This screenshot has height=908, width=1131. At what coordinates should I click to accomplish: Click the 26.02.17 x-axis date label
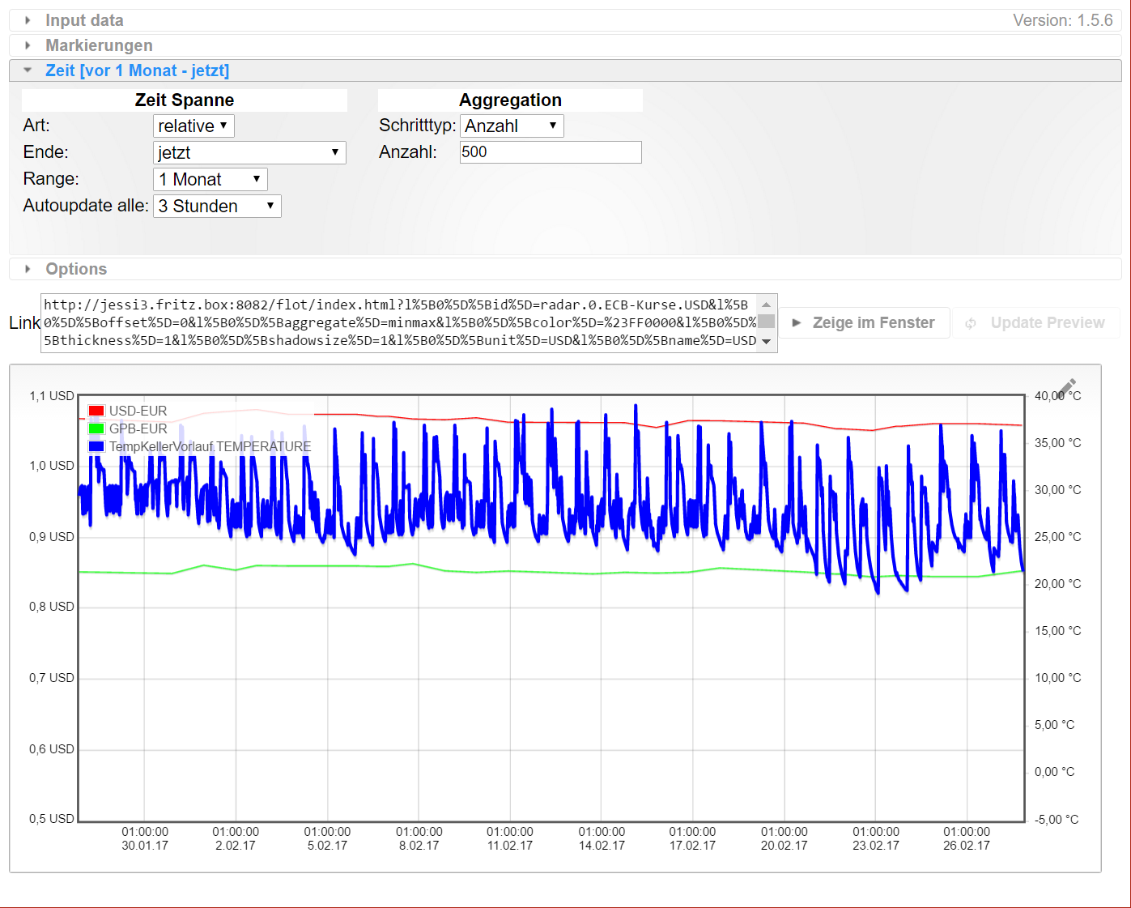967,846
